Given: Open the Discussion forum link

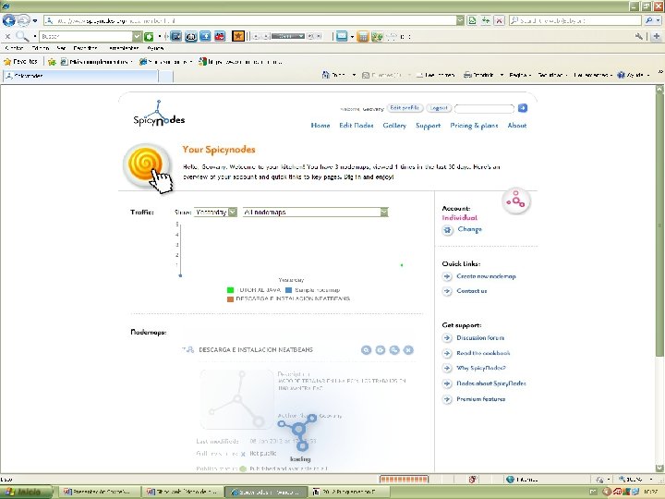Looking at the screenshot, I should [x=480, y=338].
